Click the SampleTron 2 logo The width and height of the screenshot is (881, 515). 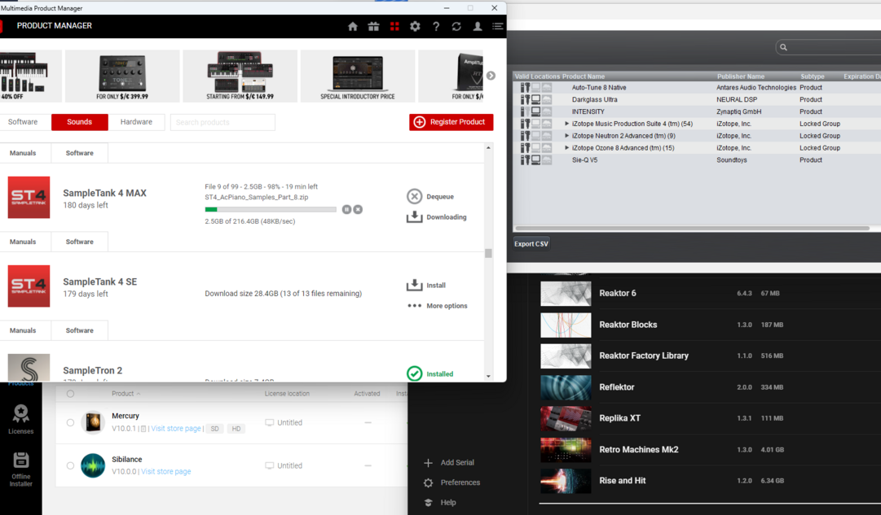pyautogui.click(x=29, y=368)
